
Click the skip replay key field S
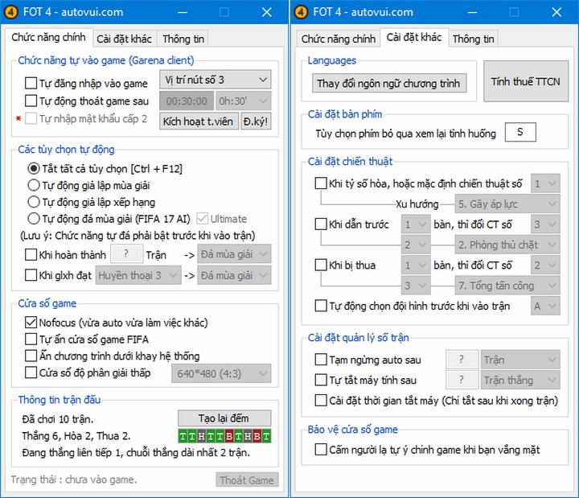[x=520, y=132]
